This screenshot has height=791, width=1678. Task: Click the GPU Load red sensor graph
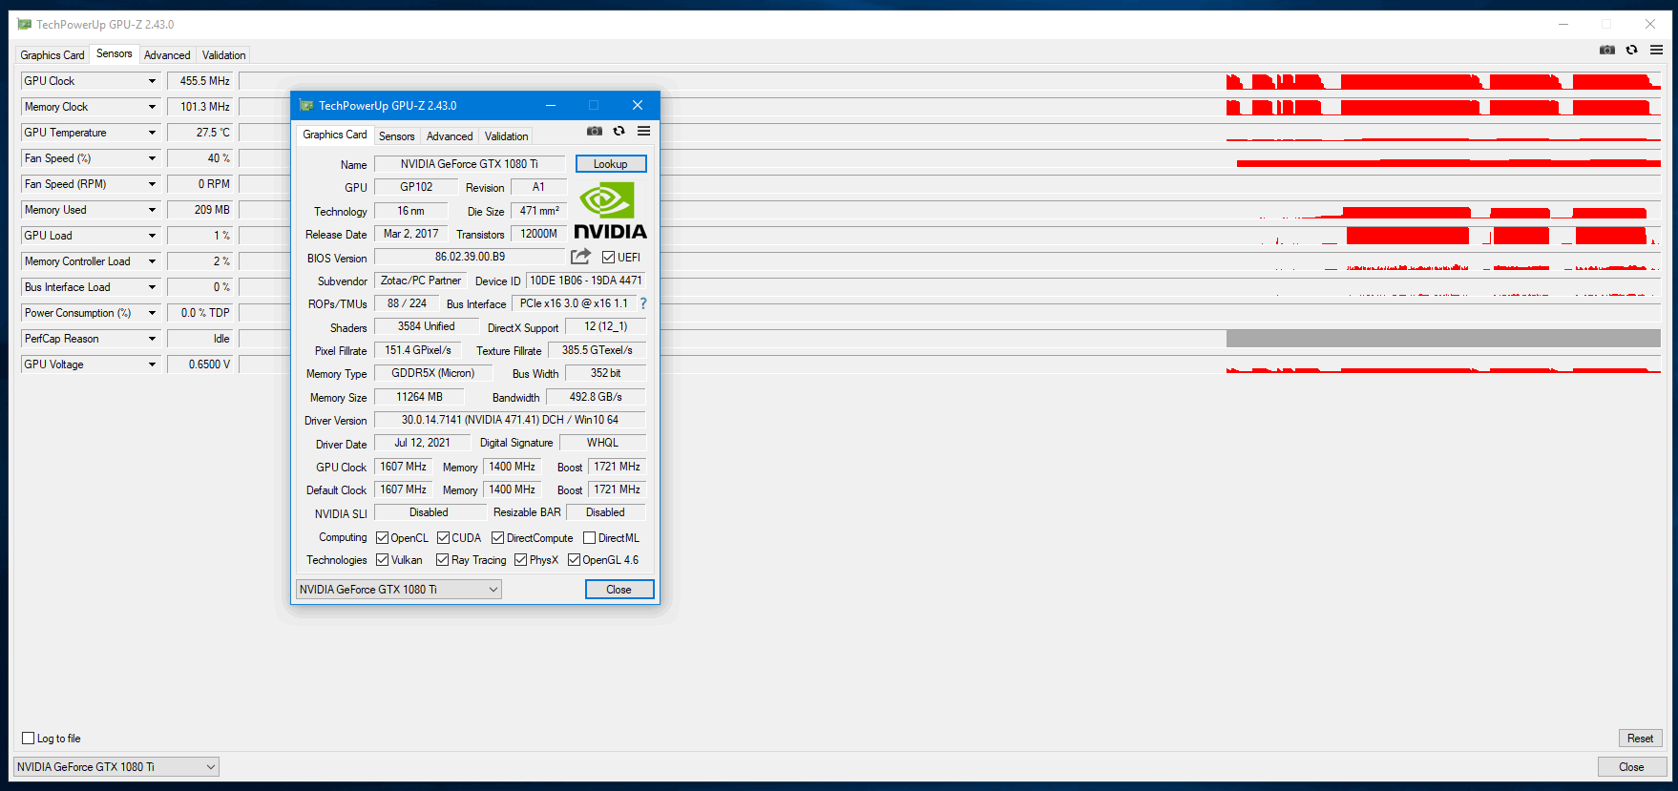coord(1460,236)
